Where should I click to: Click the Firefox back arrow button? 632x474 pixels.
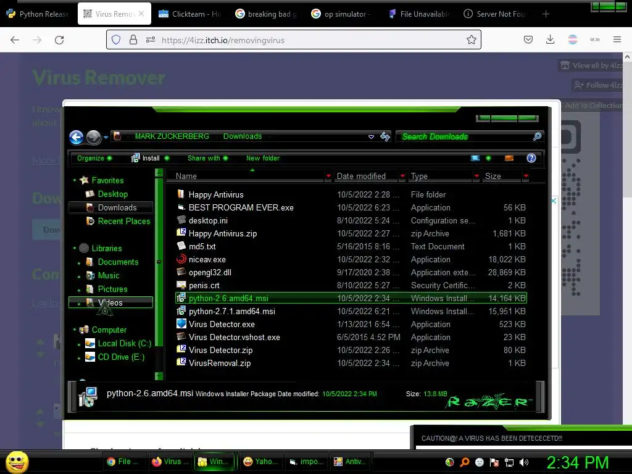click(15, 40)
